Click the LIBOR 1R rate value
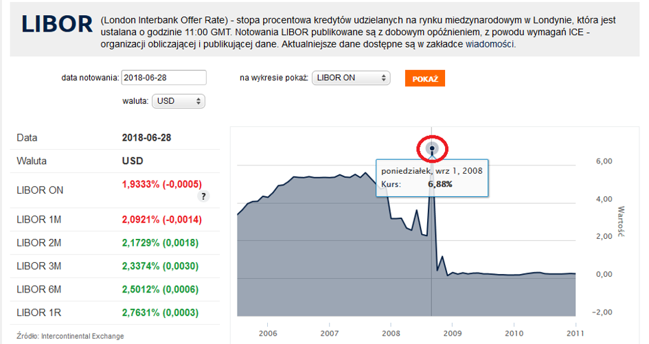 [x=161, y=312]
